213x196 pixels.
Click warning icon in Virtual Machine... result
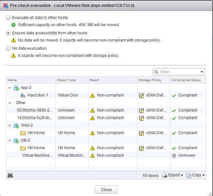(92, 155)
